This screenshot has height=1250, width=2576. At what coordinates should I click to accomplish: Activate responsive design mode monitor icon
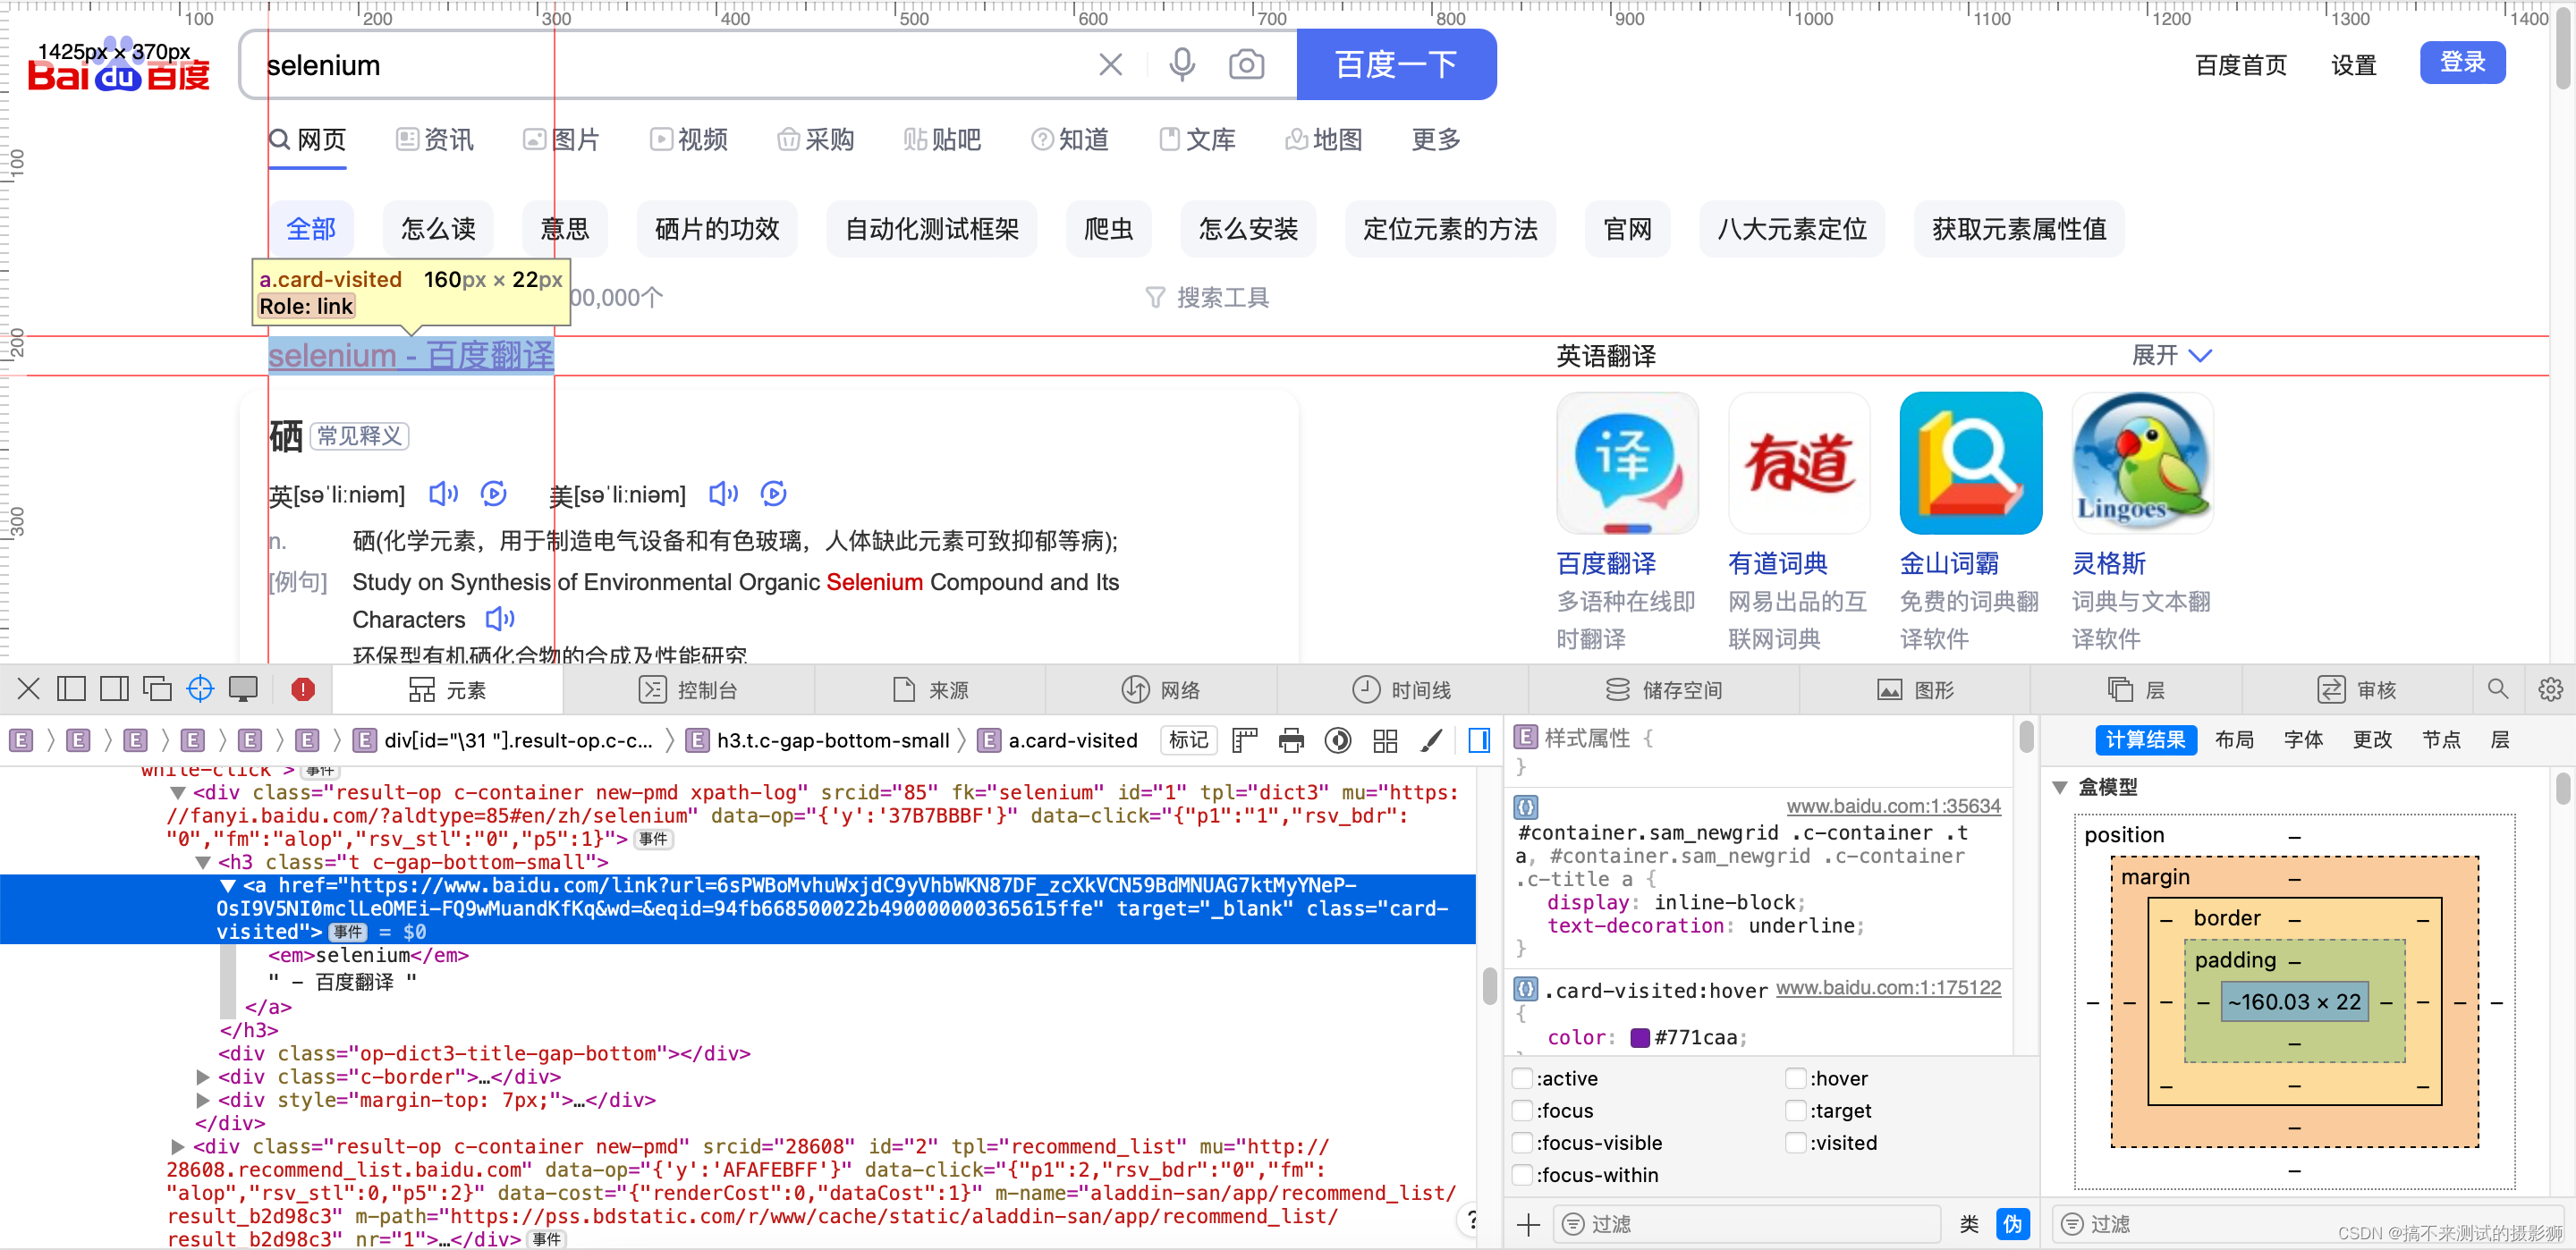pyautogui.click(x=244, y=688)
